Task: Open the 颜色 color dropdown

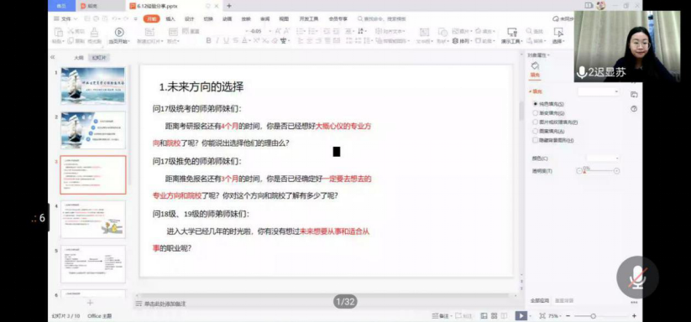Action: click(x=603, y=158)
